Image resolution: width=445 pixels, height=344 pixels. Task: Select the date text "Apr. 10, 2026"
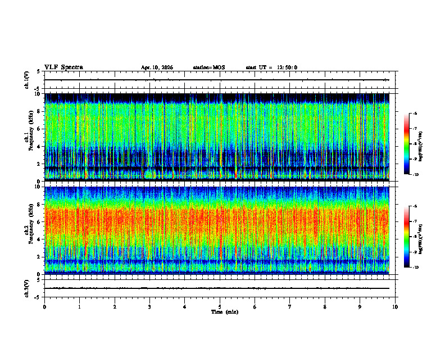(157, 67)
